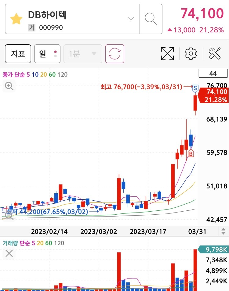
Task: Zoom out the price chart
Action: pyautogui.click(x=9, y=216)
